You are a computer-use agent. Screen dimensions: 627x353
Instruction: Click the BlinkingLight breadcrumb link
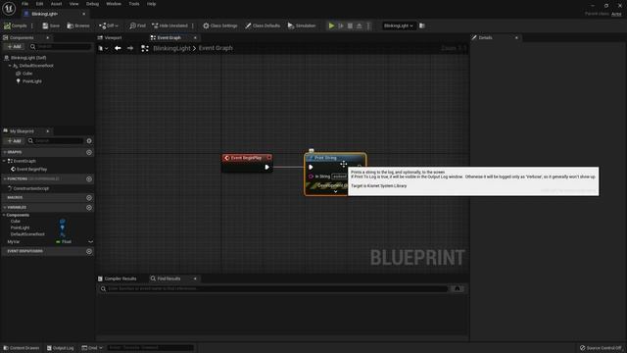(x=171, y=48)
